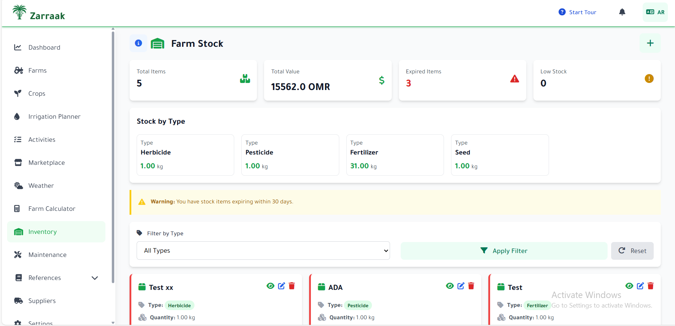Add new stock item with plus icon
675x326 pixels.
coord(650,43)
